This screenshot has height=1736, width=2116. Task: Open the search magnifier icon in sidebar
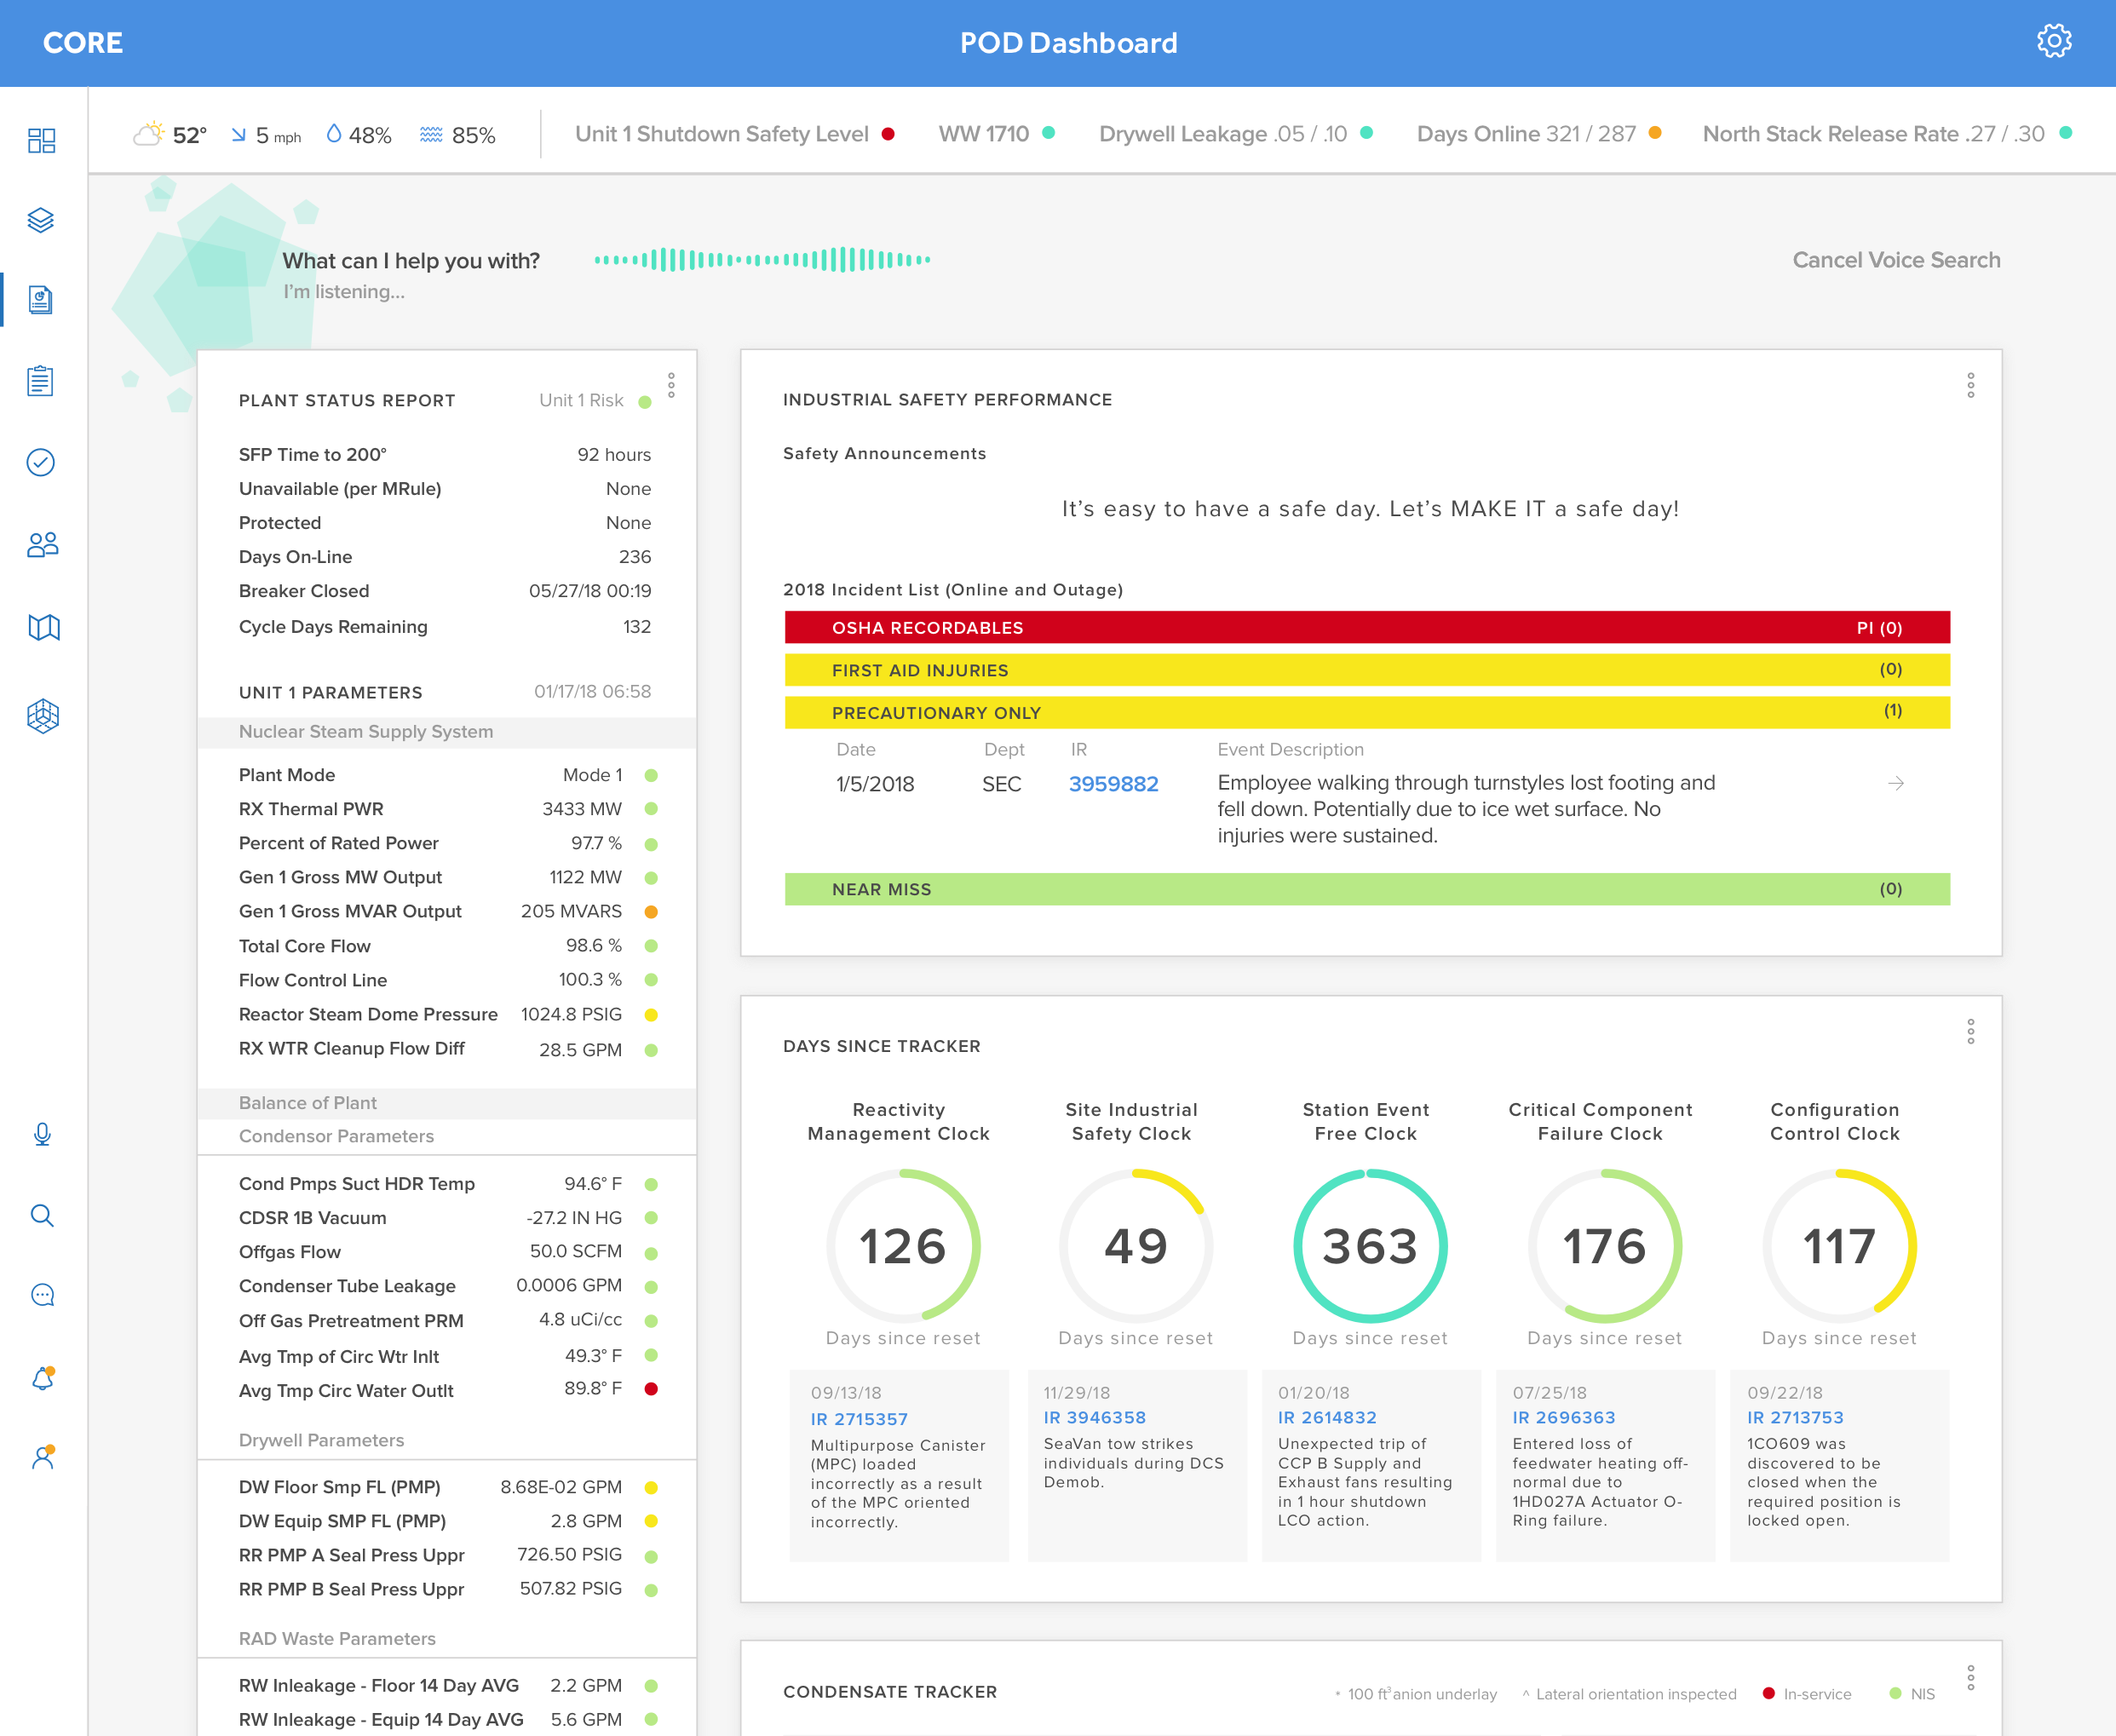(42, 1215)
